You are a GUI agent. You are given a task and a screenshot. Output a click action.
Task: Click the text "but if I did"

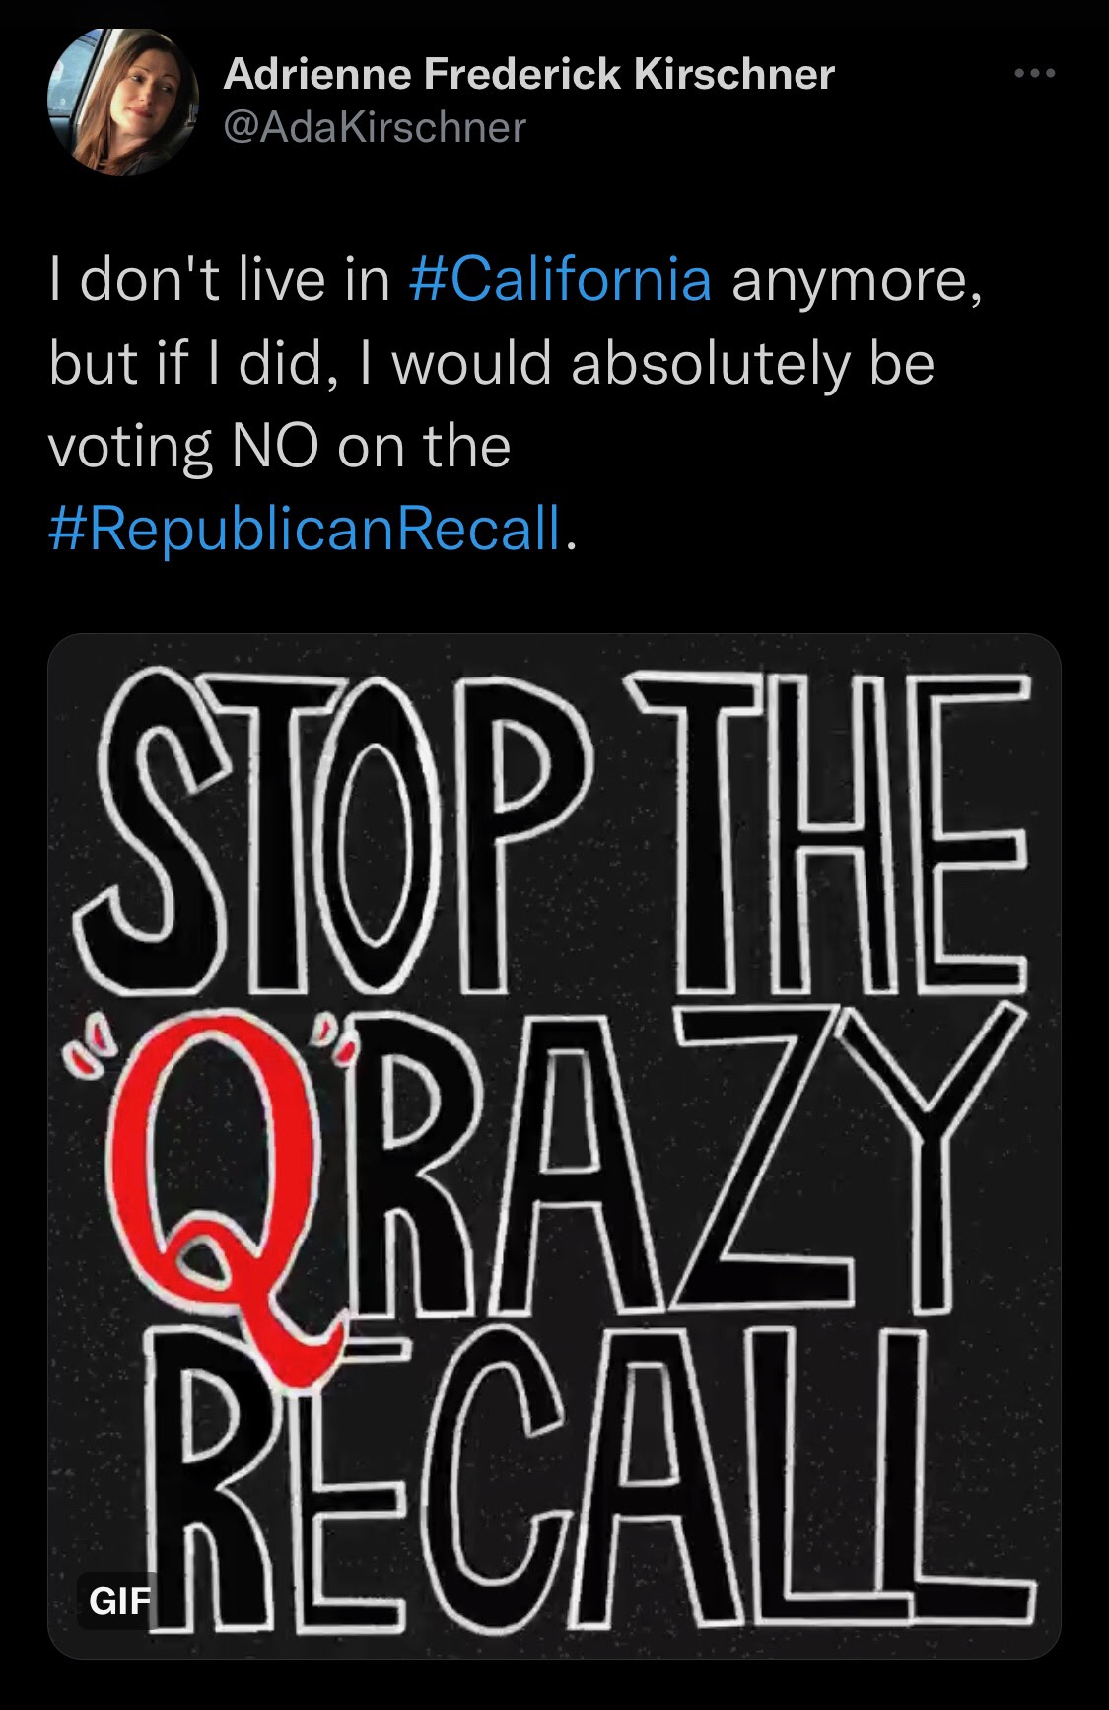click(x=187, y=364)
